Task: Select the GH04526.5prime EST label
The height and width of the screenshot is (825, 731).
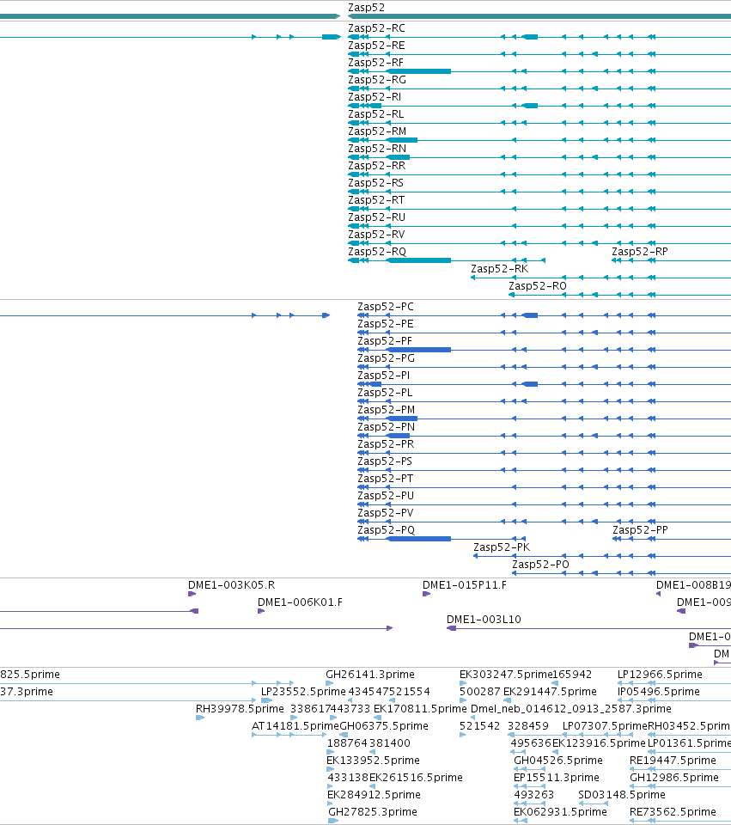Action: tap(558, 761)
